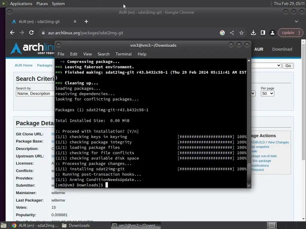
Task: Open Chrome profile avatar
Action: coord(273,33)
